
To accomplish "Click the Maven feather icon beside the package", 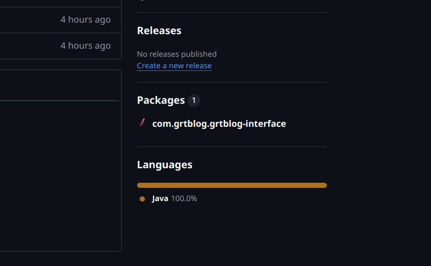I will coord(142,123).
